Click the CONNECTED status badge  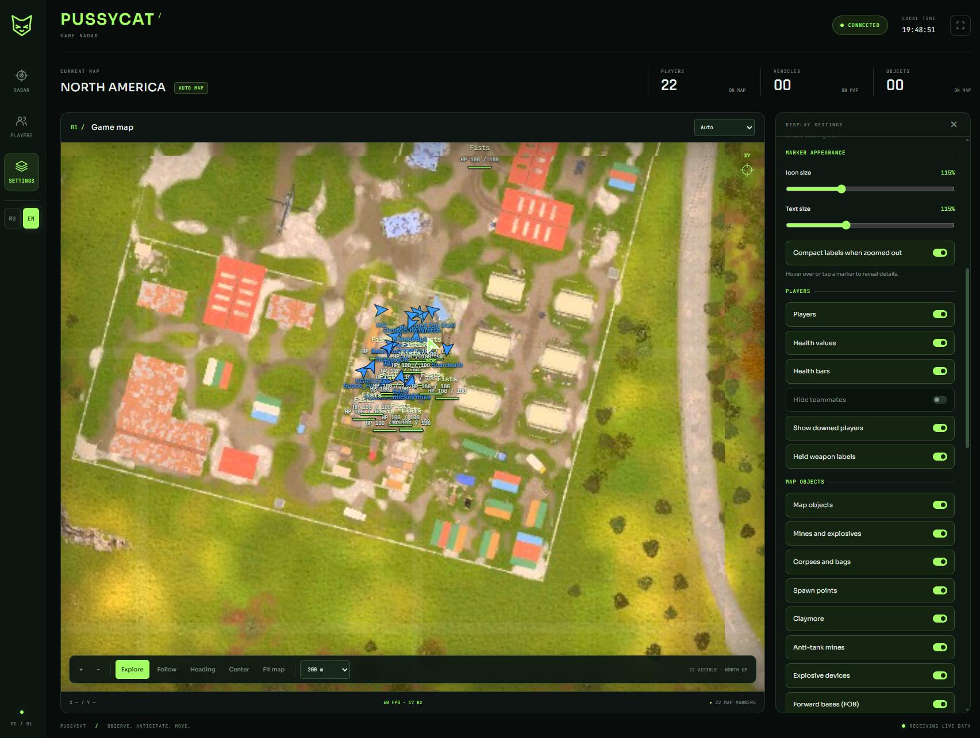pos(860,25)
